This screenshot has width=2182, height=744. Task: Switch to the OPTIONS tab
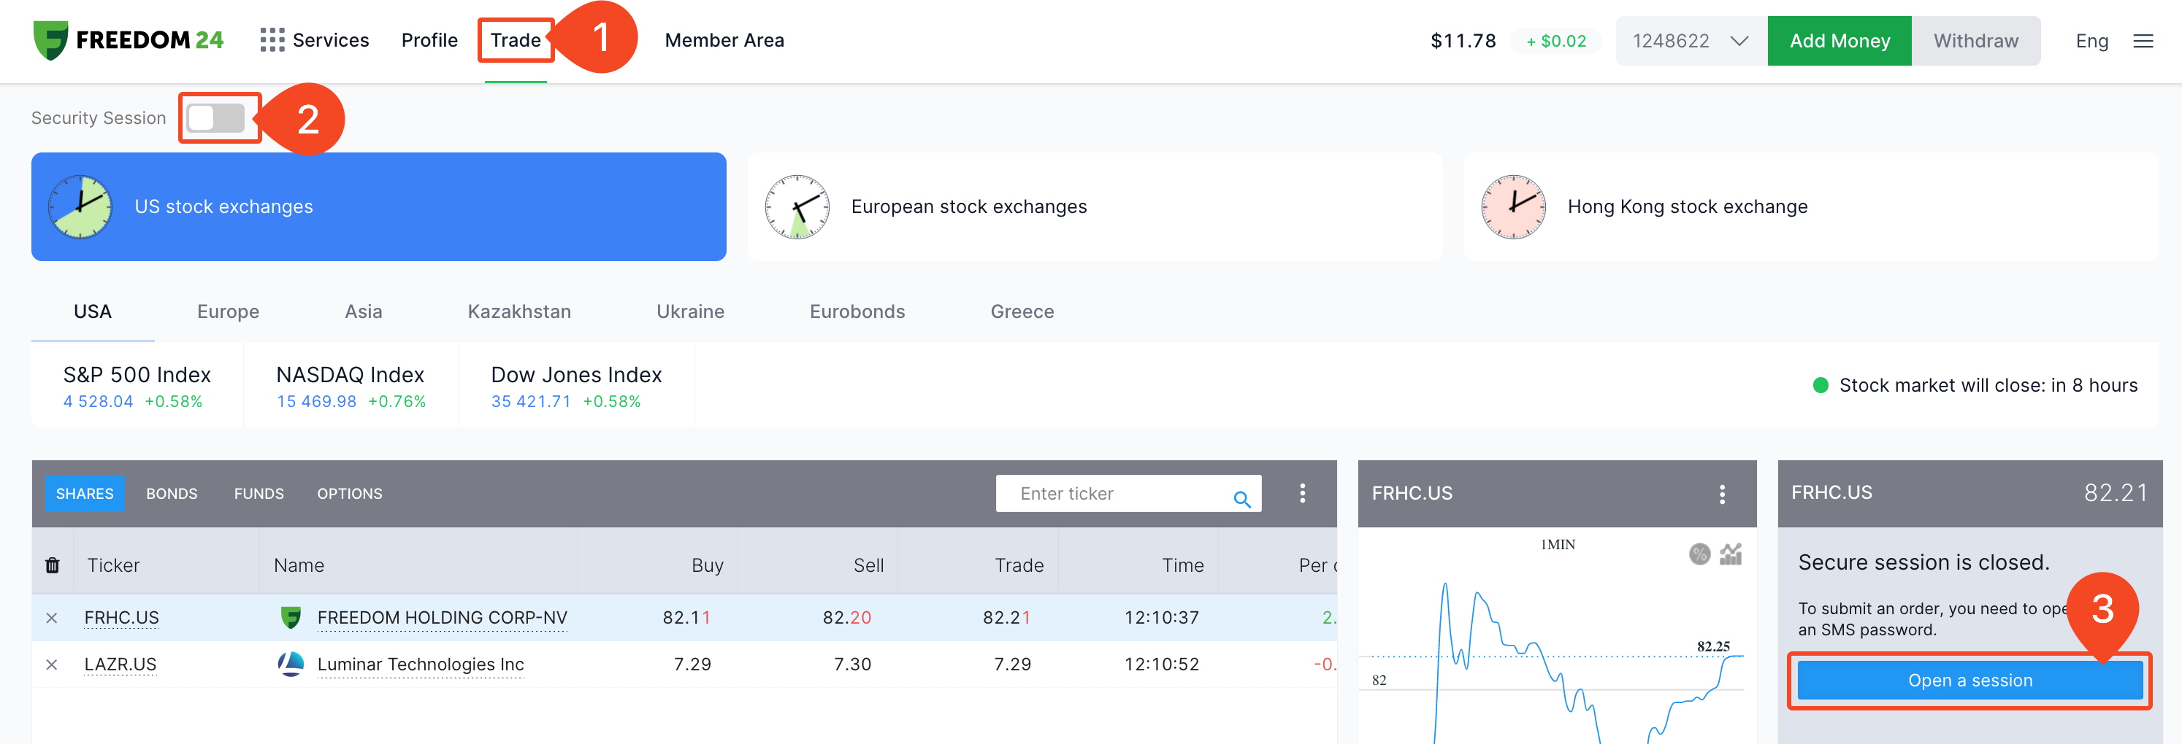(350, 494)
